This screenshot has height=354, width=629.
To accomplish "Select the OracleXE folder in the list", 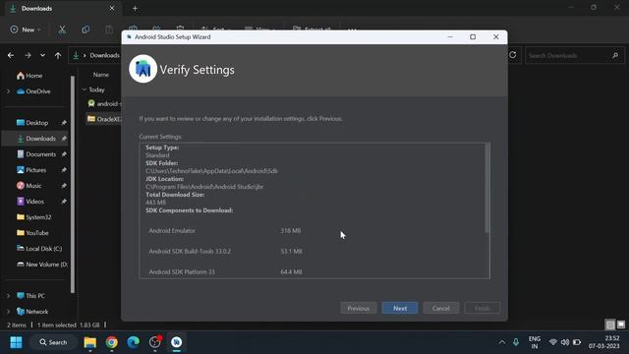I will (104, 119).
